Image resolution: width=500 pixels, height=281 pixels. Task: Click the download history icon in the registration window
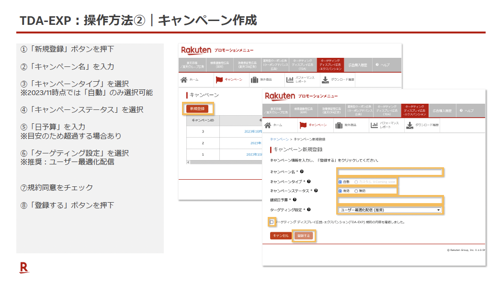click(409, 125)
